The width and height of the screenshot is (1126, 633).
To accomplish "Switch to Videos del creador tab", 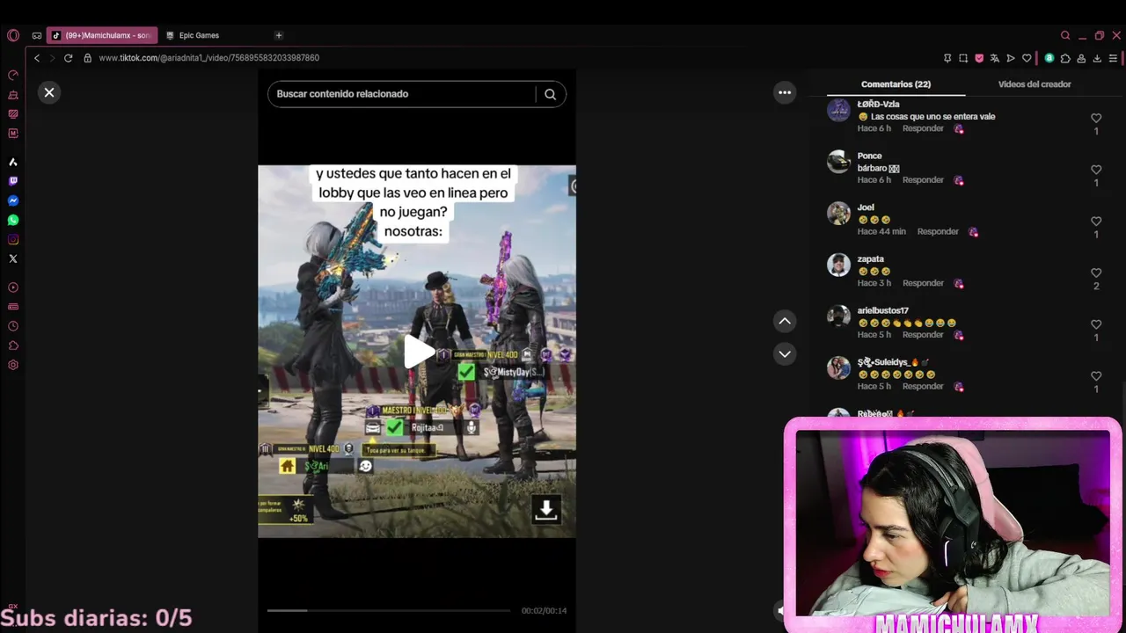I will (1035, 84).
